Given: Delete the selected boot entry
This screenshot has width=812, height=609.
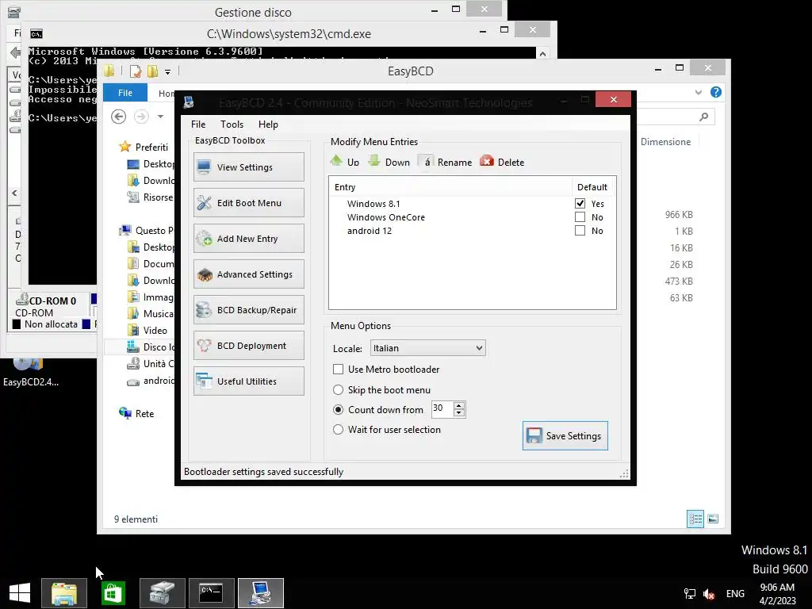Looking at the screenshot, I should [502, 162].
